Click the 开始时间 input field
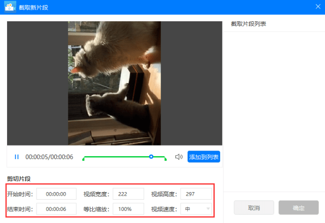The image size is (325, 223). (56, 194)
